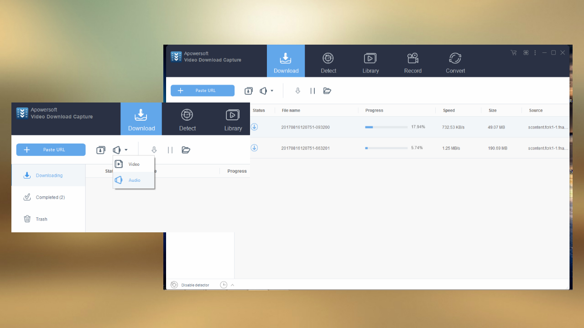Click the Apowersoft logo in the main window
The width and height of the screenshot is (584, 328).
pyautogui.click(x=176, y=56)
